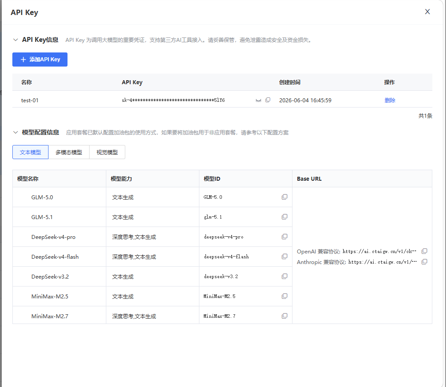446x387 pixels.
Task: Copy the GLM-5.0 model ID
Action: pos(285,197)
